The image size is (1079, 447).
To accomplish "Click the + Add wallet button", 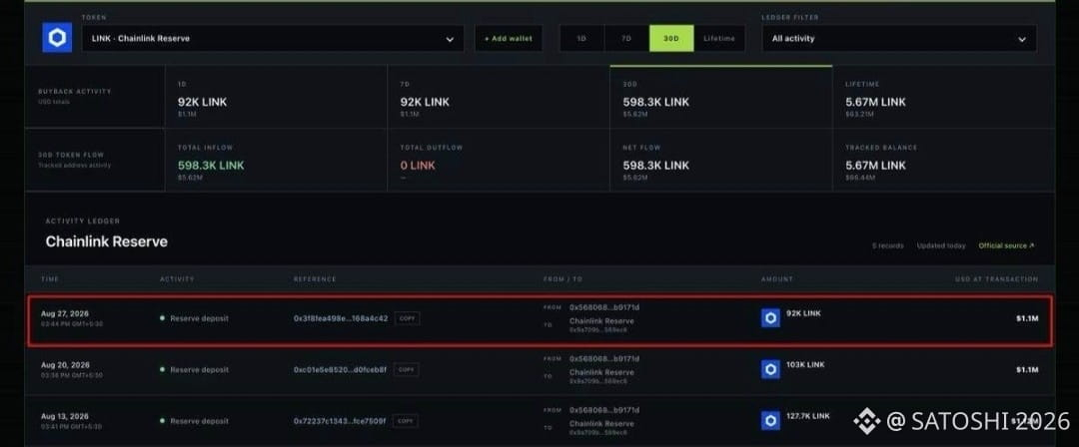I will (x=509, y=39).
